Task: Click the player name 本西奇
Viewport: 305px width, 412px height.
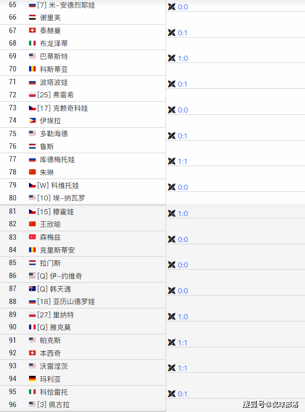Action: tap(50, 353)
